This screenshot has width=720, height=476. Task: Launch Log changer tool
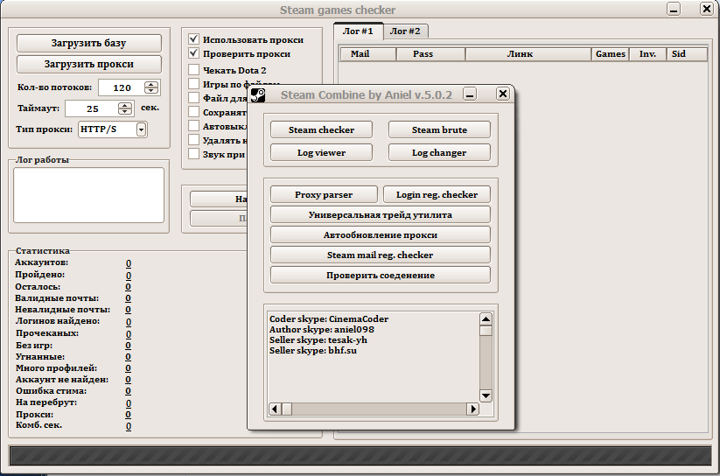[439, 152]
